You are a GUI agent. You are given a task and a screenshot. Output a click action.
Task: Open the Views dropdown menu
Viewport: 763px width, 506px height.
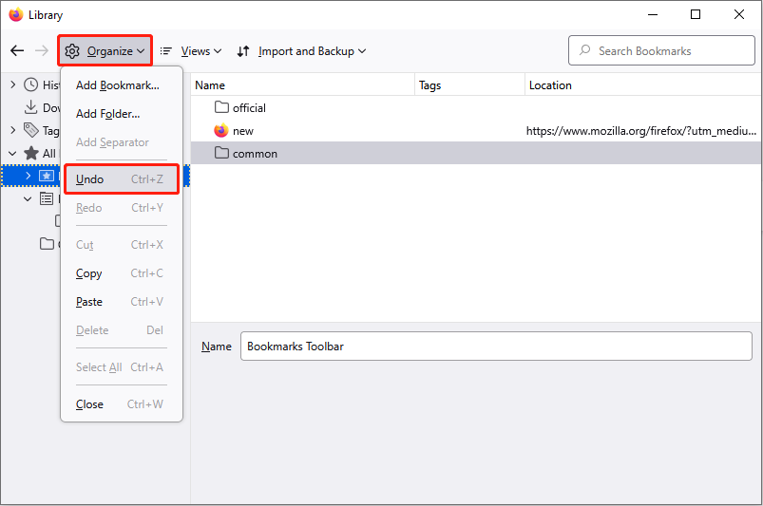190,51
